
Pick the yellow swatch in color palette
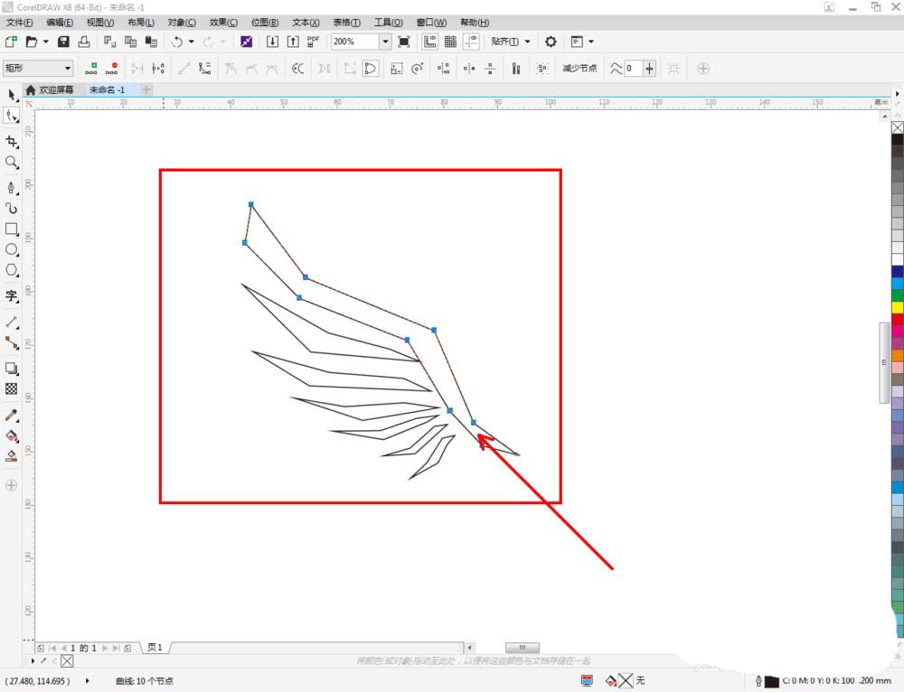coord(897,307)
